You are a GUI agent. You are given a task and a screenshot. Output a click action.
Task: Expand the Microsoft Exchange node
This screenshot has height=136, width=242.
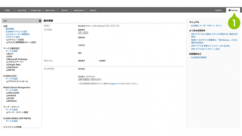point(7,59)
